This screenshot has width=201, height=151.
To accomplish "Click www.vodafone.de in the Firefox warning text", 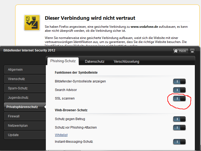I will [x=144, y=27].
